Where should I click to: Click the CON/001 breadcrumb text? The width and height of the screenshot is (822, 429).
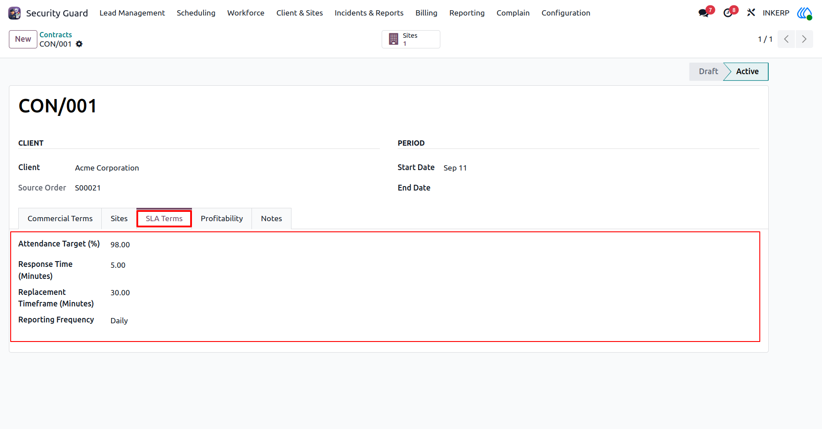56,44
